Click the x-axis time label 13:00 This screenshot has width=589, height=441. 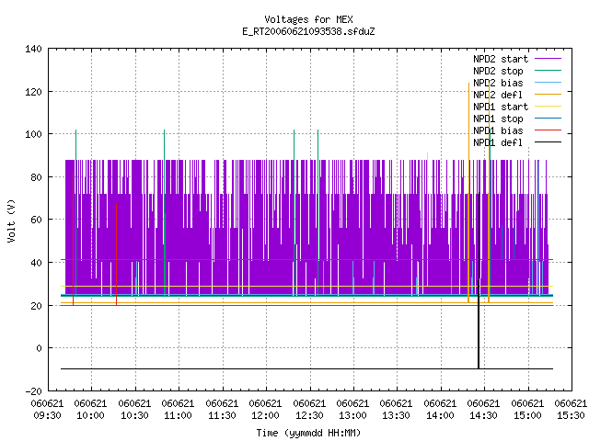[x=352, y=416]
